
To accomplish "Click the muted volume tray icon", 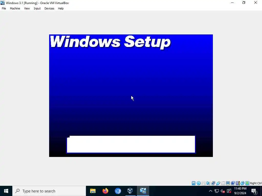I will point(223,191).
